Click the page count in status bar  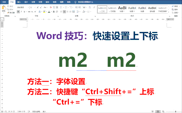pyautogui.click(x=8, y=112)
